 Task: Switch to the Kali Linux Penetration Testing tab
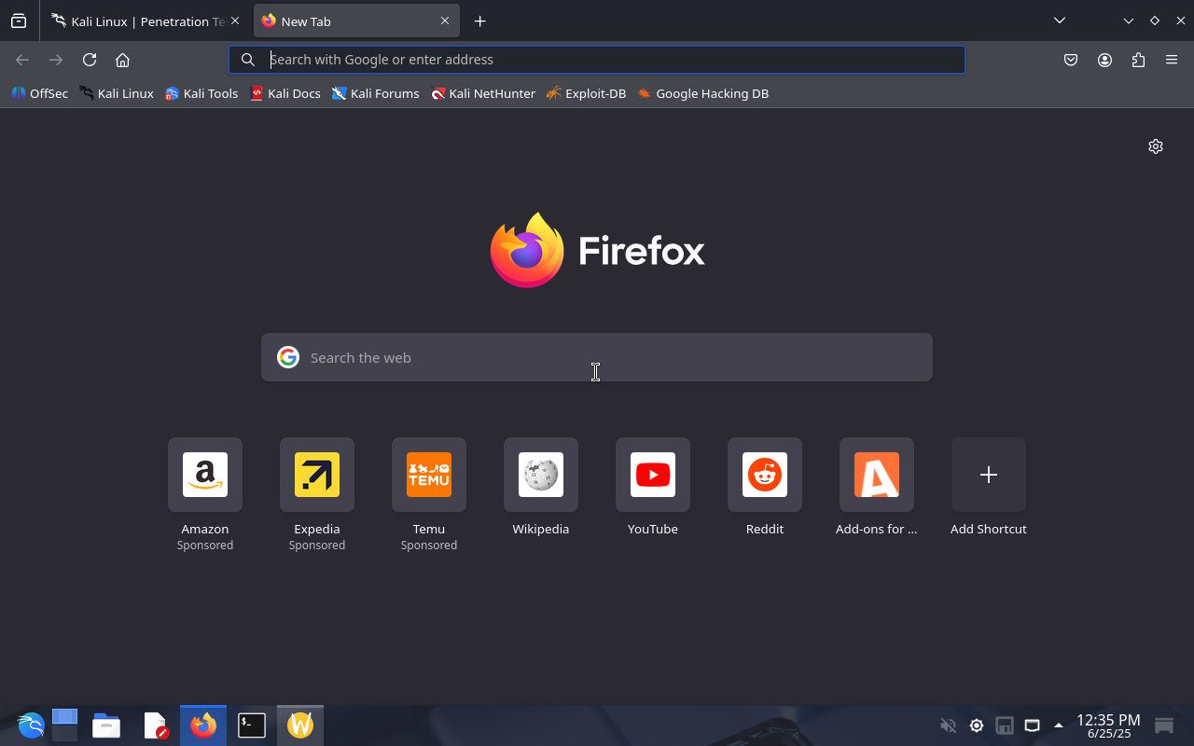click(x=146, y=21)
